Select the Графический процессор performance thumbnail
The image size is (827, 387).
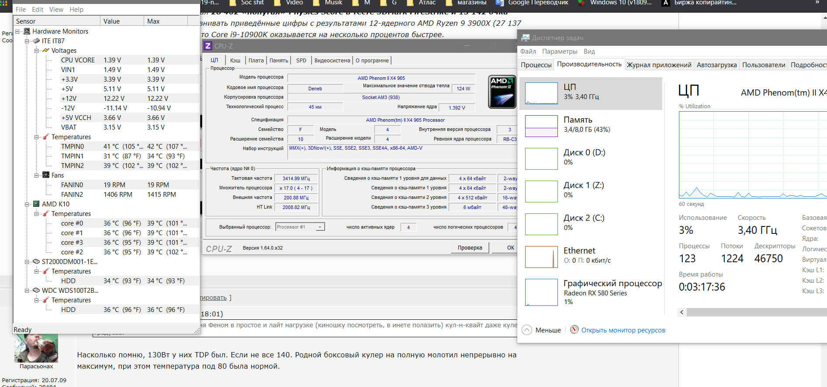(541, 292)
